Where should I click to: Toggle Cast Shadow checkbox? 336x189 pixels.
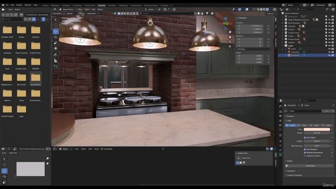[304, 149]
